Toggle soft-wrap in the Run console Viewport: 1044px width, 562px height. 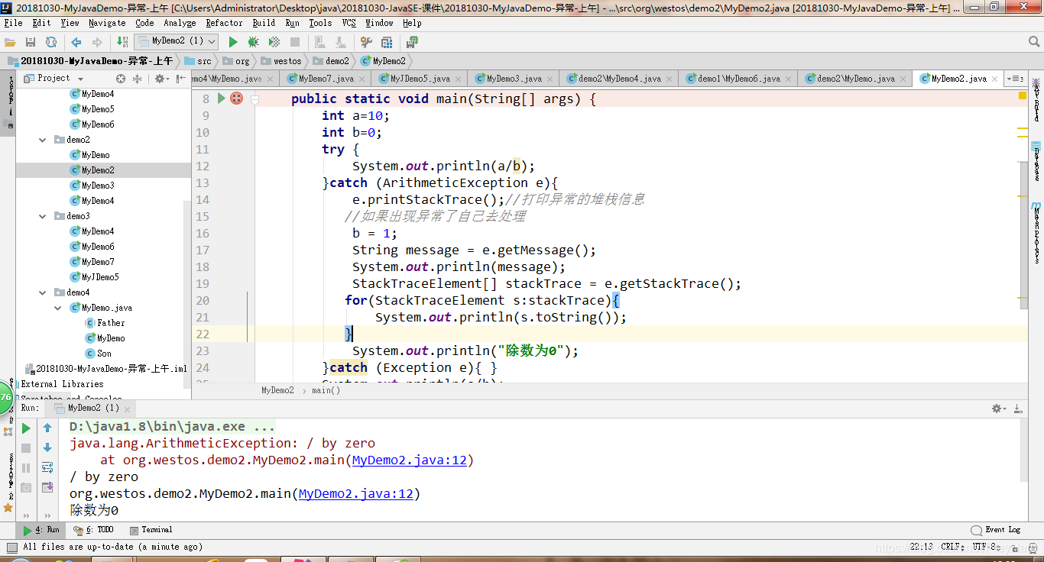47,467
